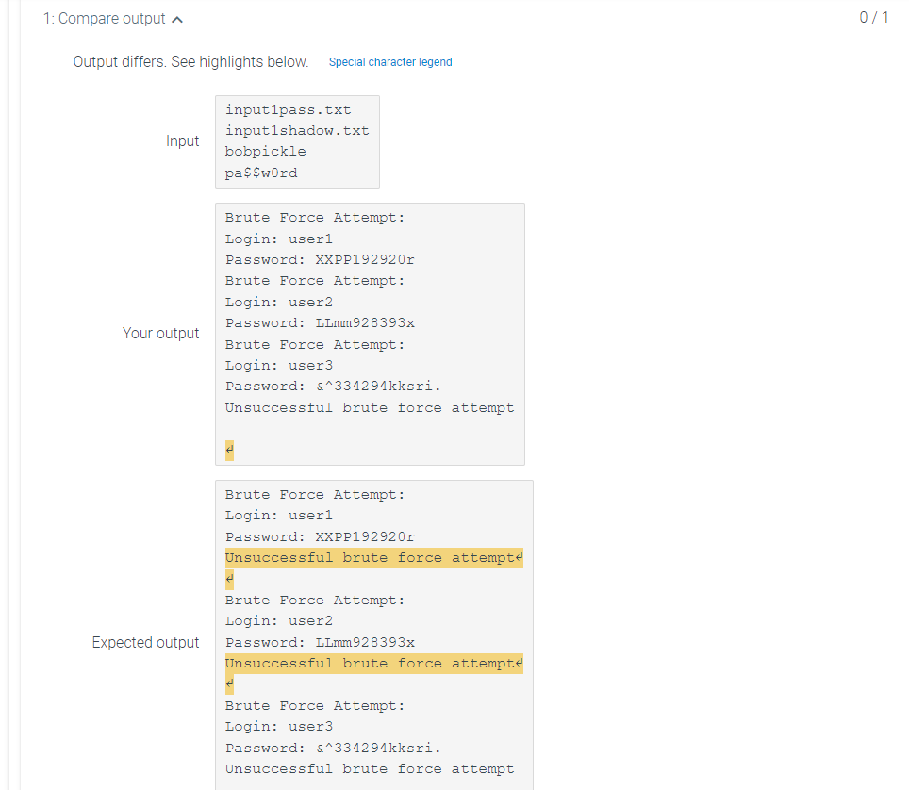The image size is (909, 790).
Task: Collapse the Compare output chevron
Action: [x=177, y=20]
